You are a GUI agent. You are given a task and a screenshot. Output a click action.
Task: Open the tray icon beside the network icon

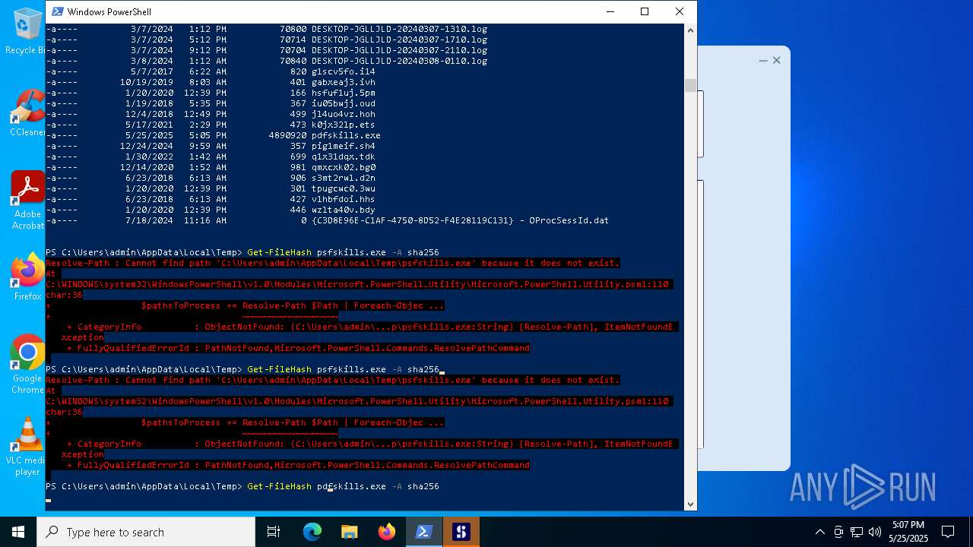click(838, 532)
